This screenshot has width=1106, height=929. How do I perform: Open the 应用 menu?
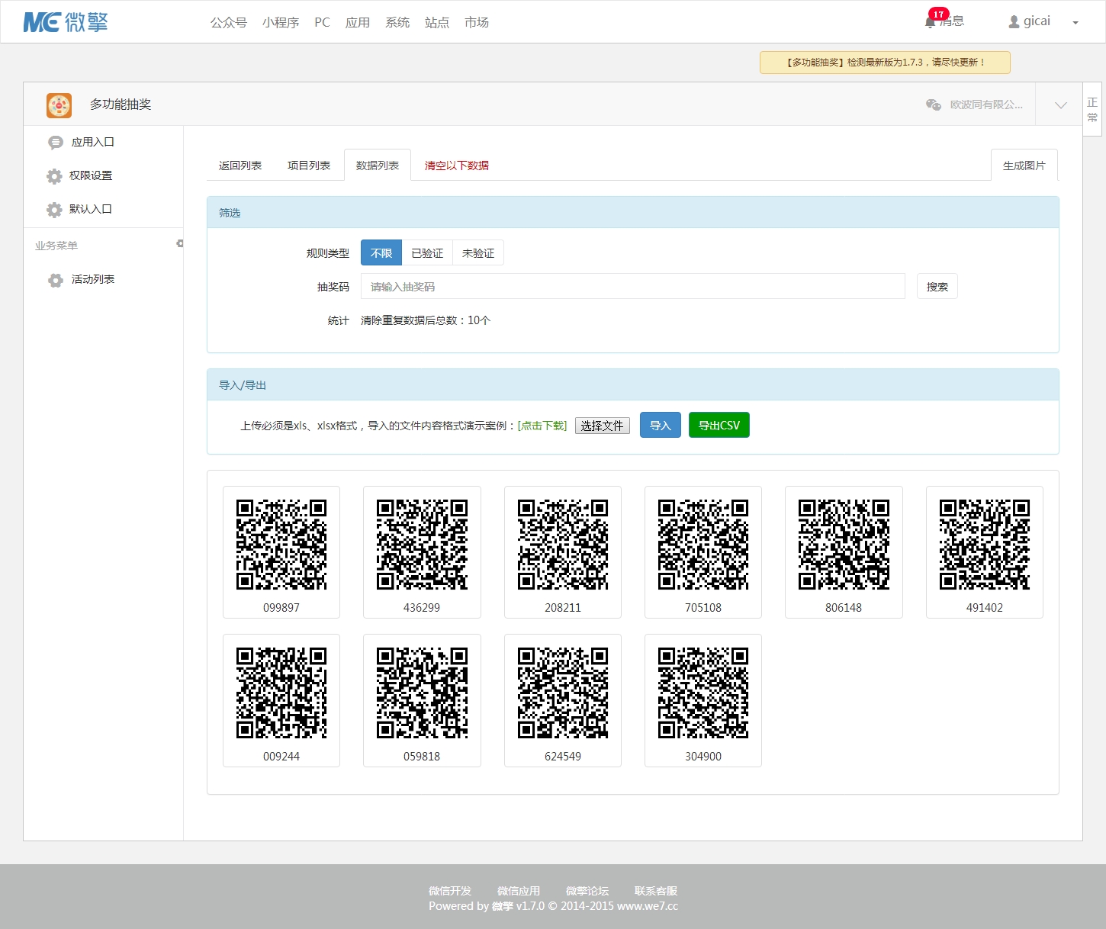point(358,22)
